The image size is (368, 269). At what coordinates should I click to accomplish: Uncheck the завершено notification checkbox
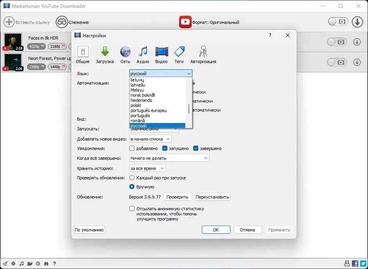pyautogui.click(x=196, y=148)
